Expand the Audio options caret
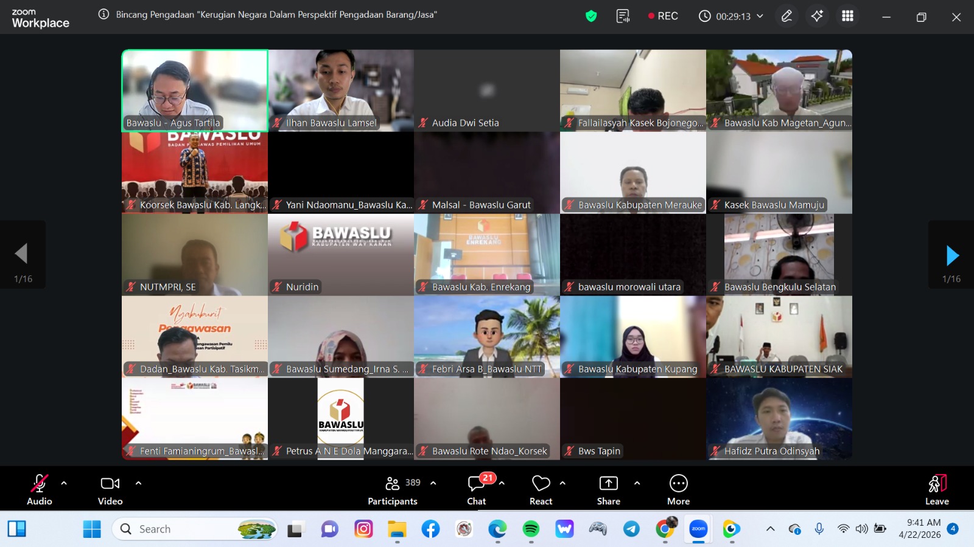The width and height of the screenshot is (974, 547). click(64, 483)
